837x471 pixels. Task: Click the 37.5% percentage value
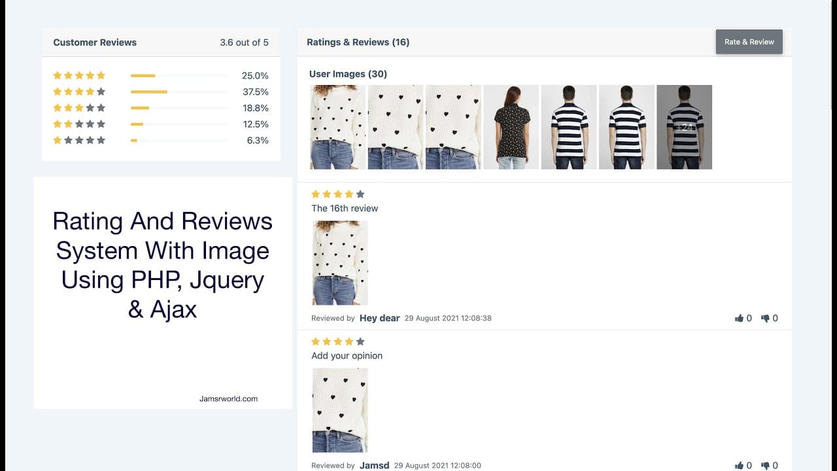coord(255,92)
